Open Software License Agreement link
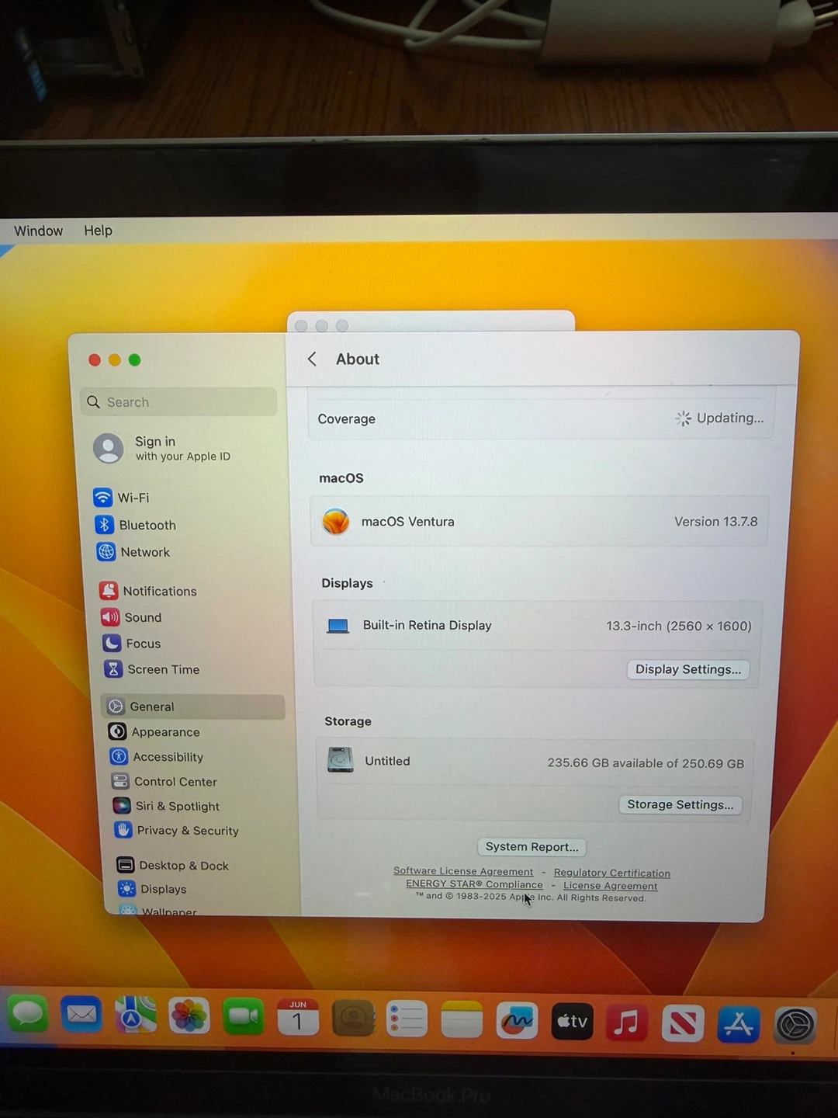Image resolution: width=838 pixels, height=1118 pixels. tap(463, 871)
